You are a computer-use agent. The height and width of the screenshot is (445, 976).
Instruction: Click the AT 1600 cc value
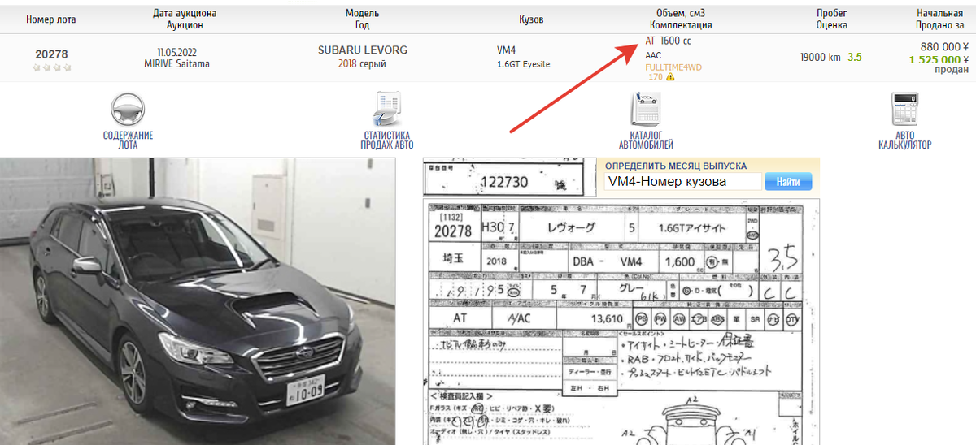tap(668, 41)
